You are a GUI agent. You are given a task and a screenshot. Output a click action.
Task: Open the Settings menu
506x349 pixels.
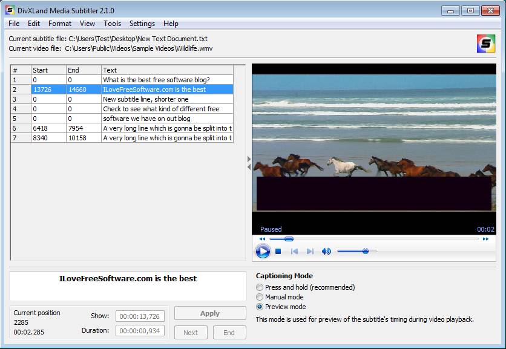pos(142,24)
